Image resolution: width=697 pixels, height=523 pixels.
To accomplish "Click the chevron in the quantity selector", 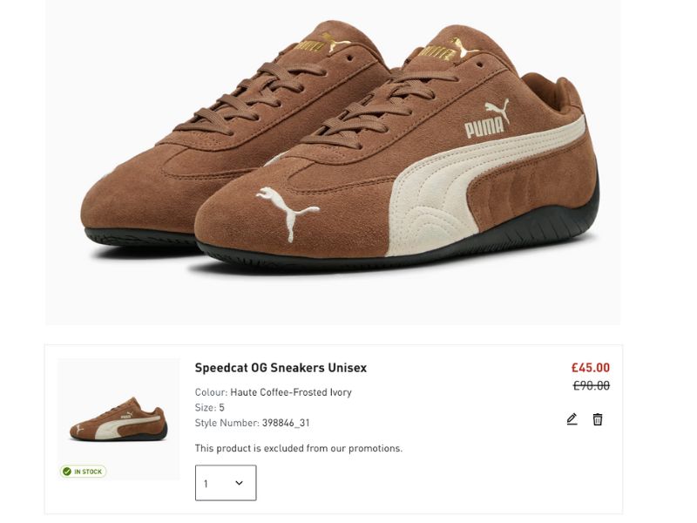I will click(x=240, y=481).
